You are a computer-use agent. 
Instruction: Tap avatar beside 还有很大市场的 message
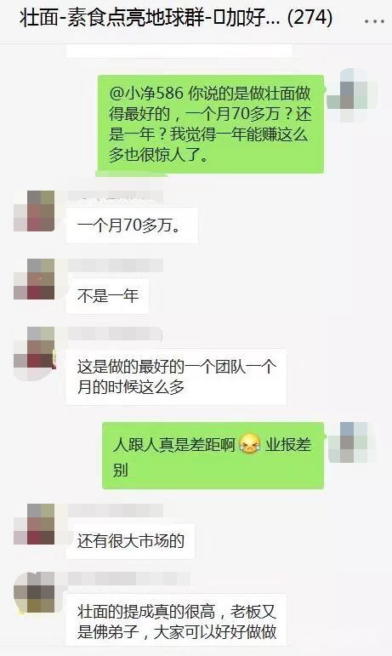34,524
